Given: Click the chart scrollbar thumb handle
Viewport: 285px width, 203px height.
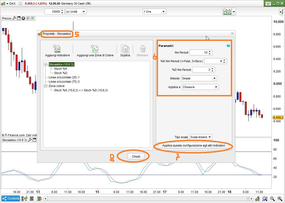Looking at the screenshot, I should [248, 199].
